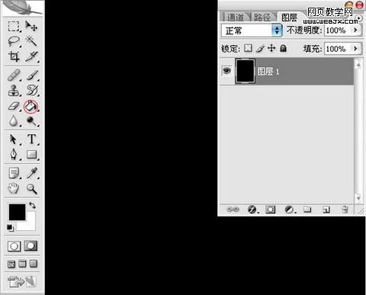The image size is (366, 295).
Task: Switch to Standard edit mode
Action: pyautogui.click(x=14, y=246)
